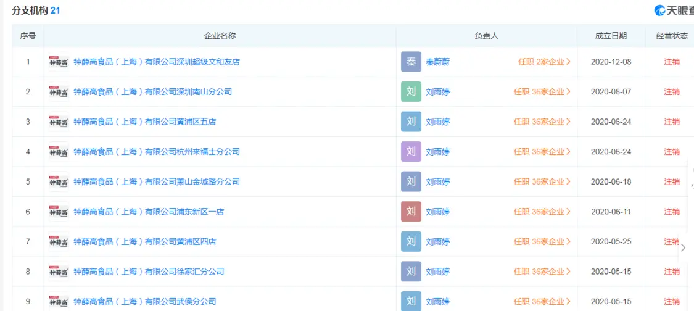Click the company logo in row 3
The height and width of the screenshot is (311, 694).
coord(59,122)
